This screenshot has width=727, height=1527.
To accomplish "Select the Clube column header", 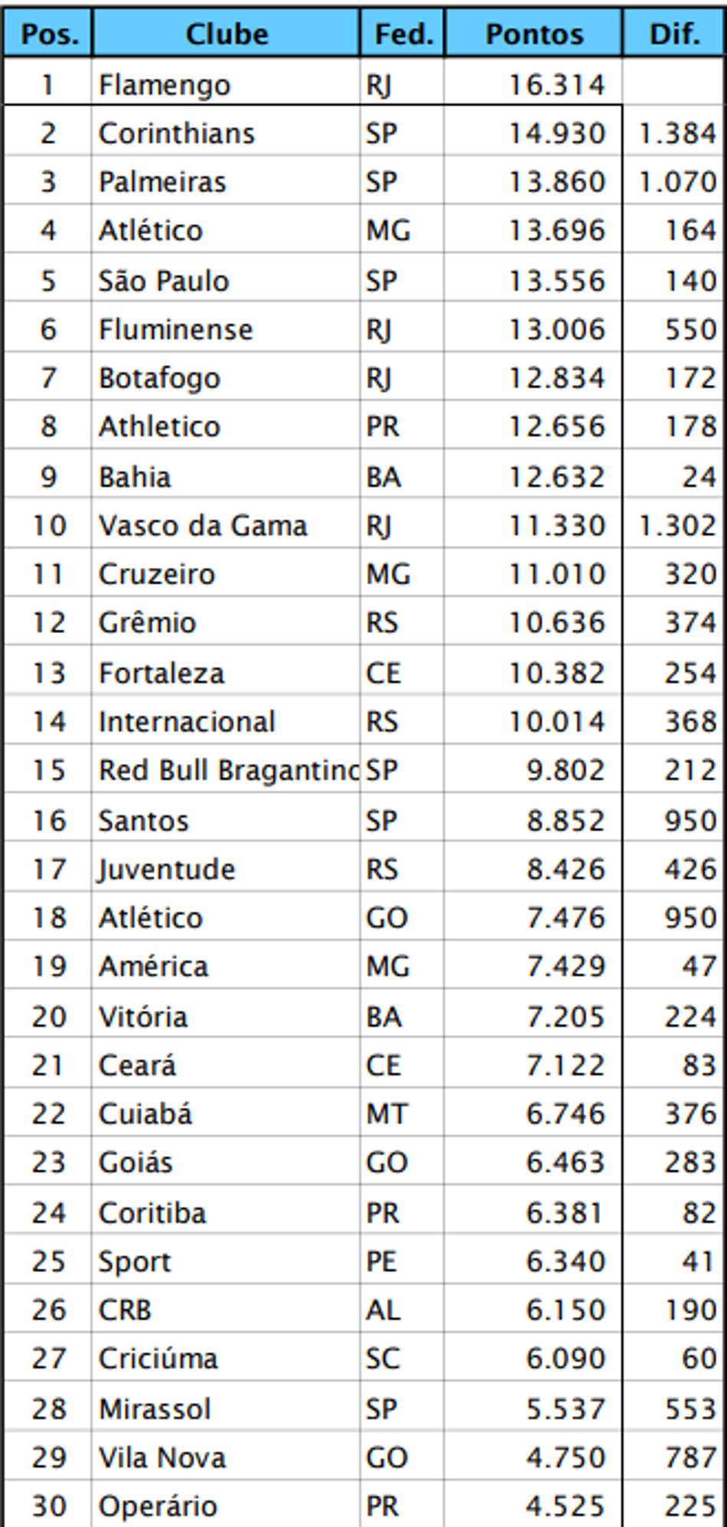I will click(x=226, y=34).
